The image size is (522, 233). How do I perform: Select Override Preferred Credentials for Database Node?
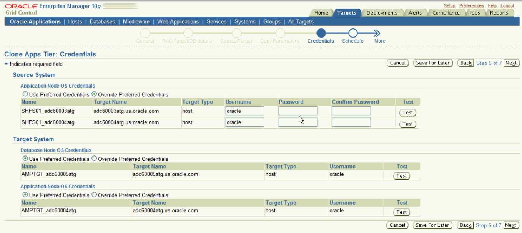coord(94,159)
